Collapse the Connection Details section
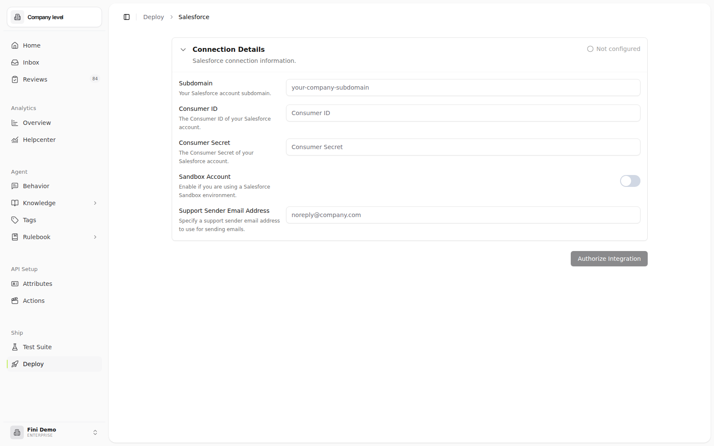 click(x=183, y=50)
